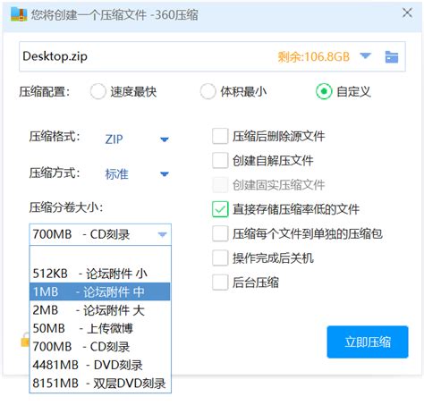424x405 pixels.
Task: Enable 压缩后删除源文件 checkbox
Action: click(220, 136)
